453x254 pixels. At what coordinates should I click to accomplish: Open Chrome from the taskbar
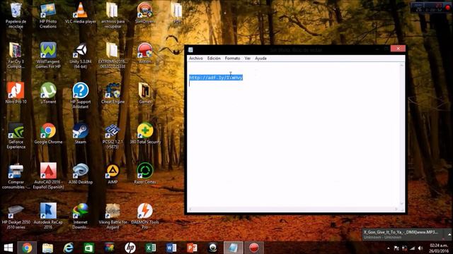[27, 248]
